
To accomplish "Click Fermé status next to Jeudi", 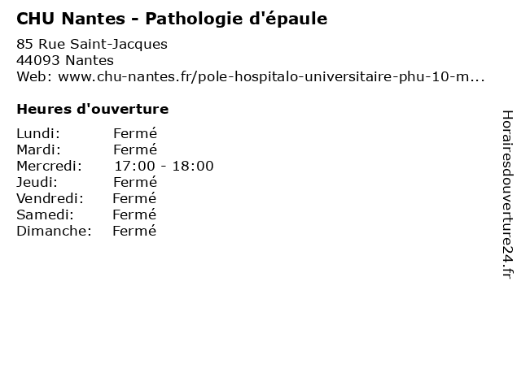I will pyautogui.click(x=135, y=182).
